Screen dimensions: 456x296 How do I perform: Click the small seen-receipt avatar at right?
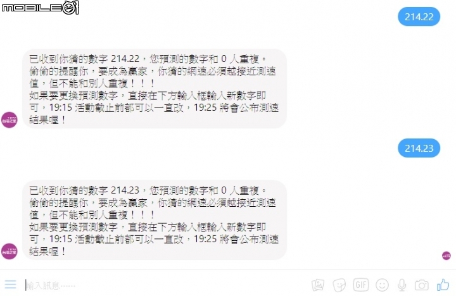point(446,256)
